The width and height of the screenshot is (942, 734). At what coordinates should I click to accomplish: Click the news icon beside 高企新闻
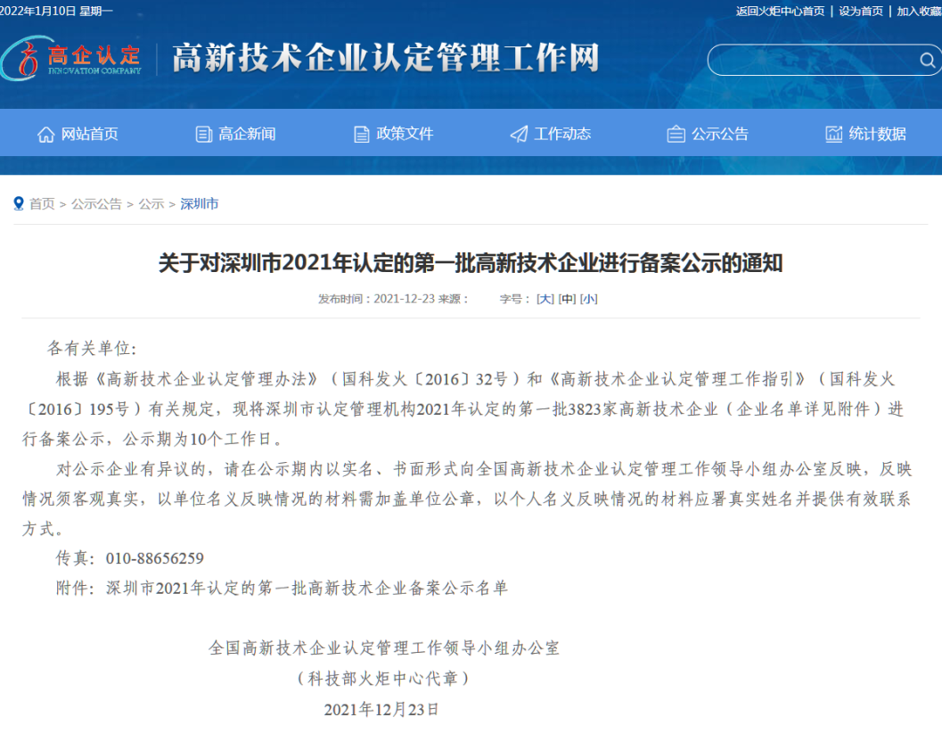(x=204, y=134)
